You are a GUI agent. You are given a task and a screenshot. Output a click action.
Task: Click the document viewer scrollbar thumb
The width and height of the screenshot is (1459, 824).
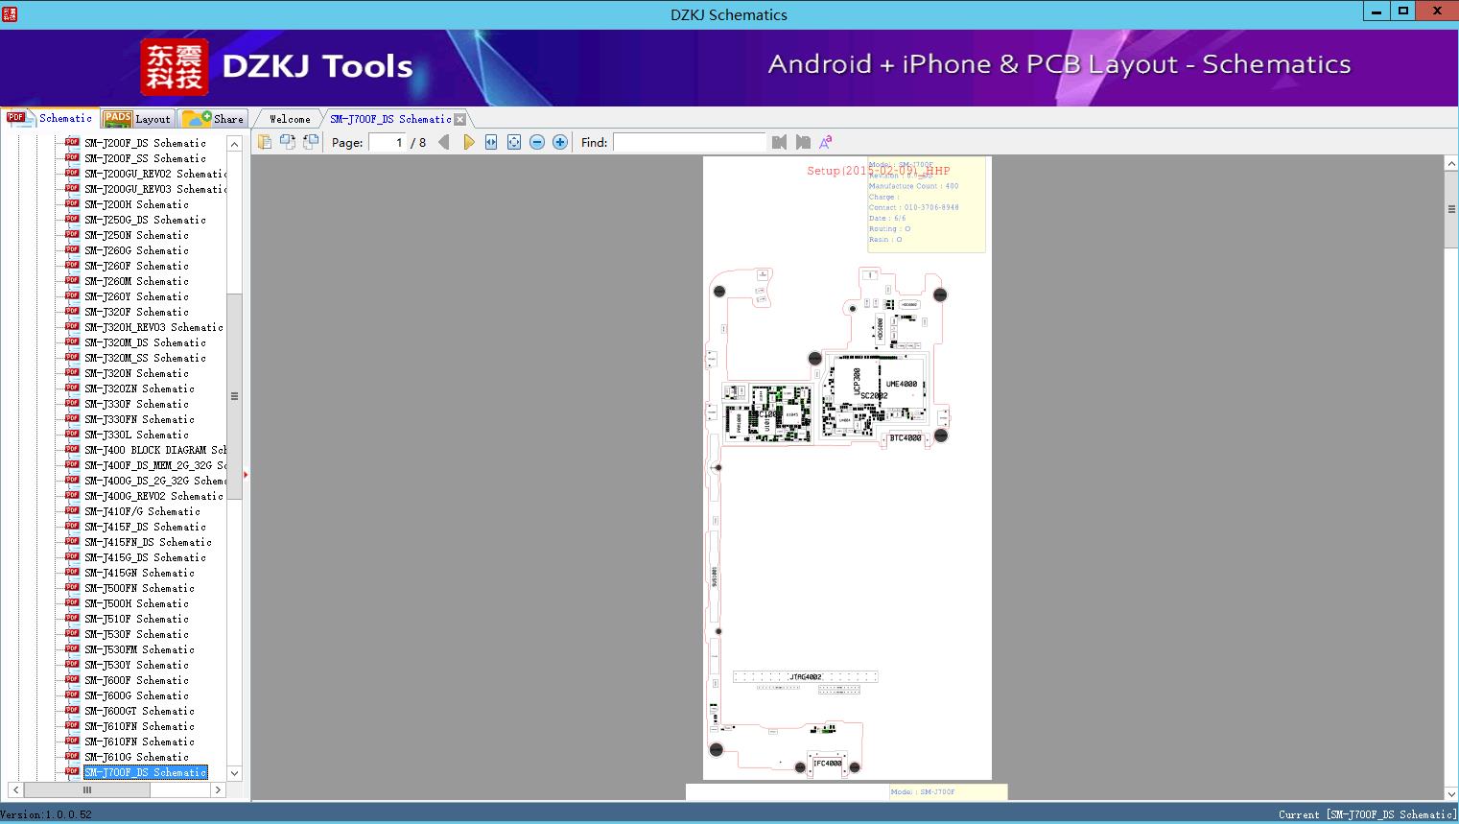(1451, 210)
